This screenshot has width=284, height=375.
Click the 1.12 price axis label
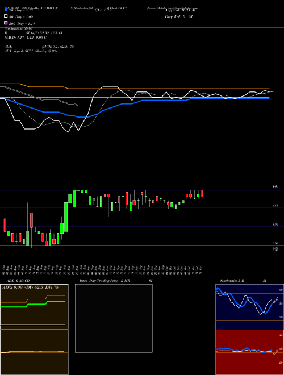pyautogui.click(x=275, y=206)
